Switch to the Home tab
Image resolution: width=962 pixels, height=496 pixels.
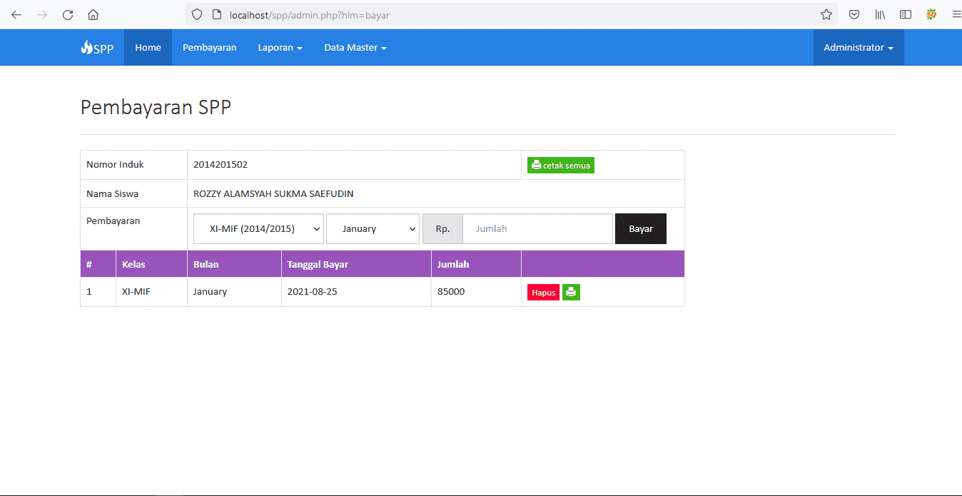click(x=148, y=47)
